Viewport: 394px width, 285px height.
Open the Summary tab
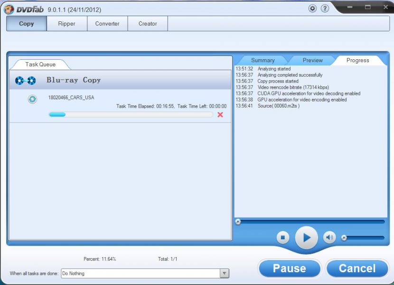[x=263, y=60]
